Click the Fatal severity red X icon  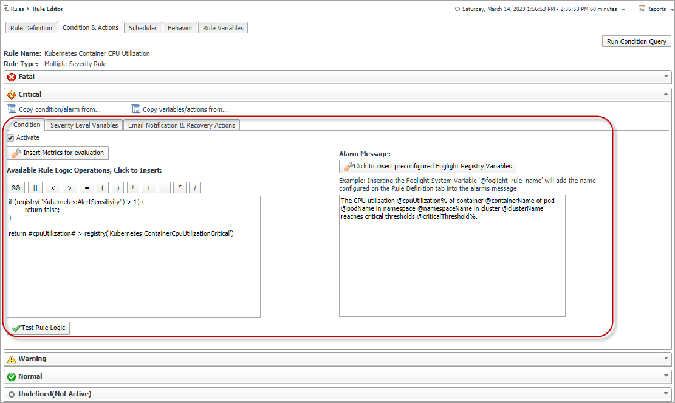[12, 77]
